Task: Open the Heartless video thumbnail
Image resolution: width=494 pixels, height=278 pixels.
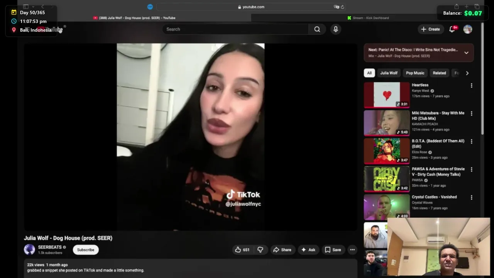Action: [x=387, y=95]
